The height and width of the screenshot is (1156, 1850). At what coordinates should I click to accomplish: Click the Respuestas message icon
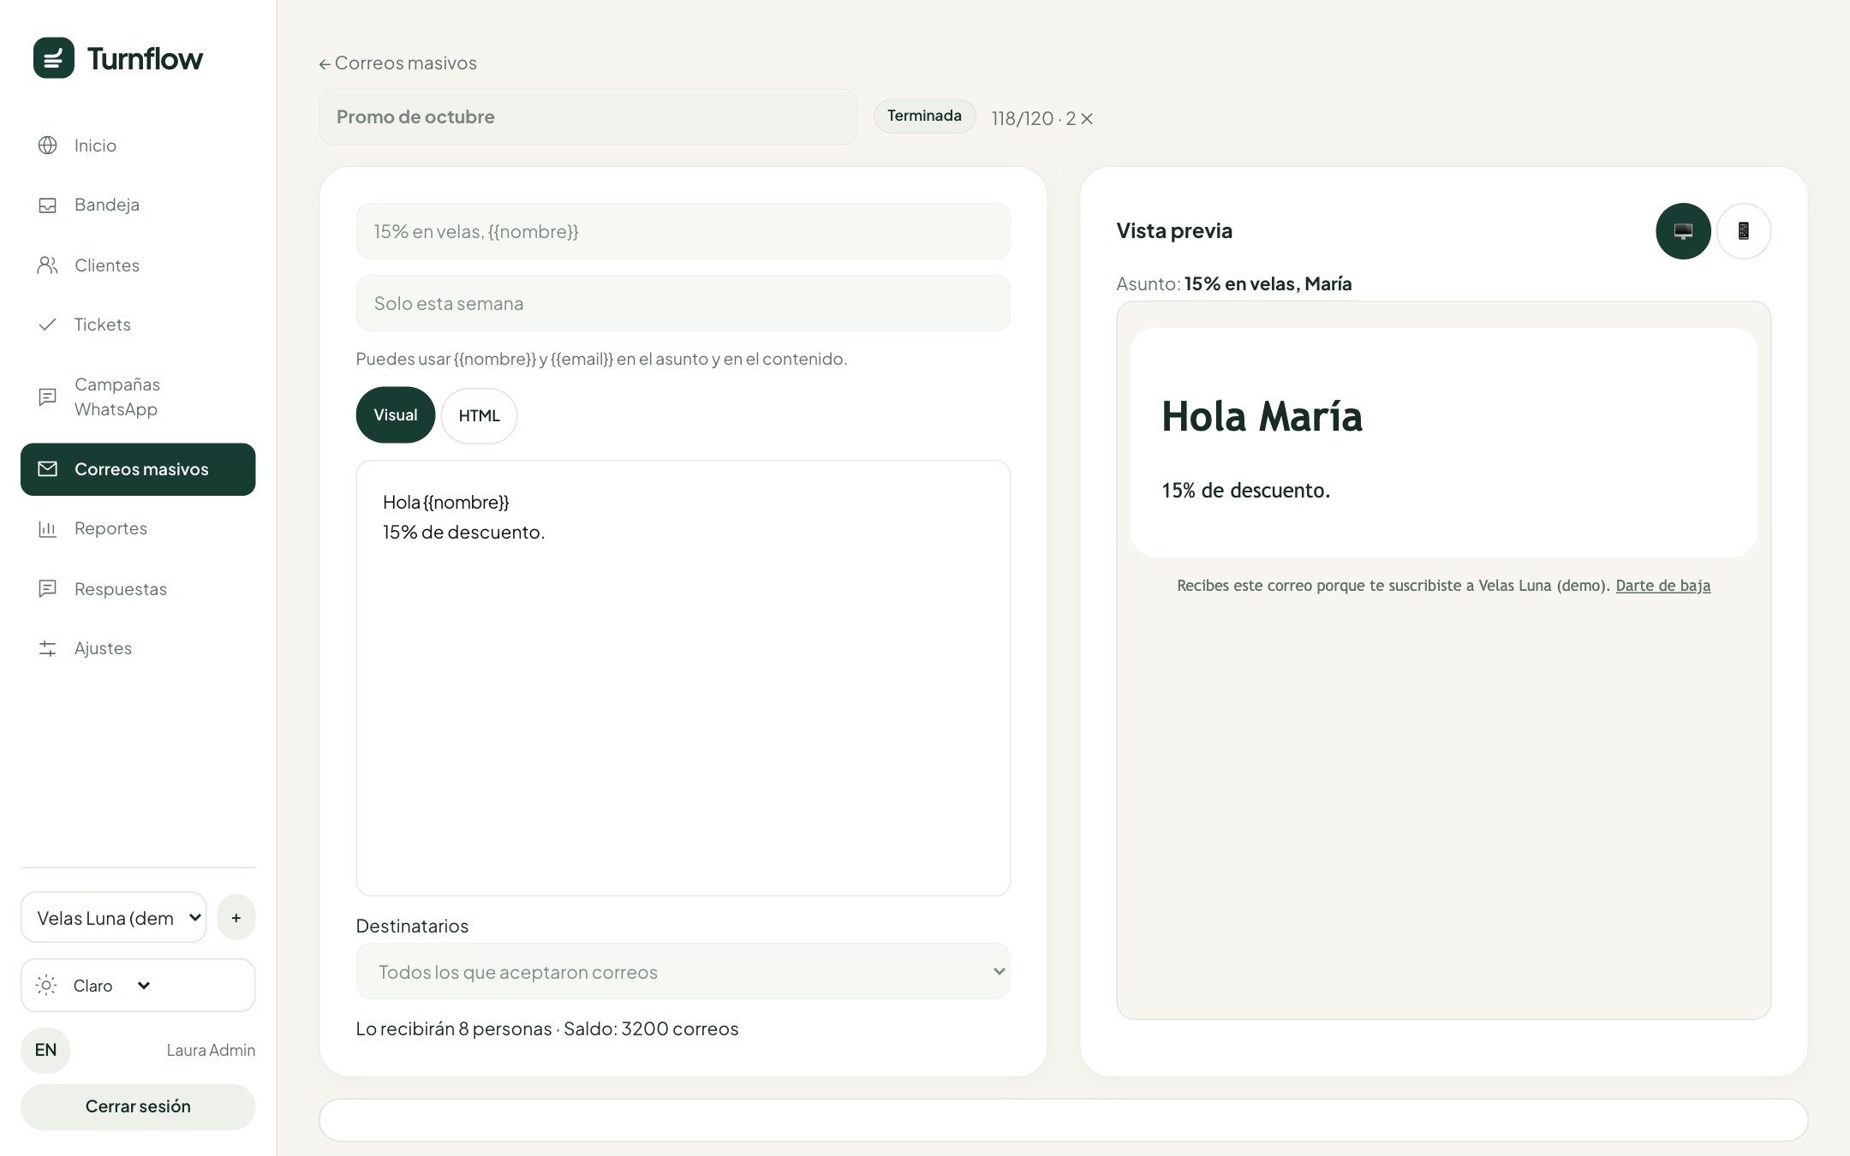(48, 588)
